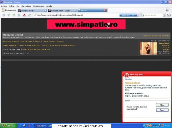
Task: Go forward with the green forward arrow
Action: pyautogui.click(x=14, y=15)
